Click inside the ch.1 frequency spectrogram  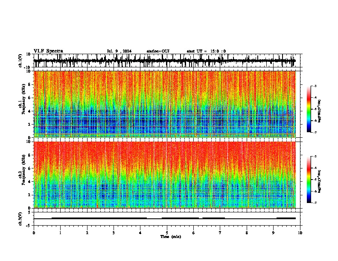165,104
